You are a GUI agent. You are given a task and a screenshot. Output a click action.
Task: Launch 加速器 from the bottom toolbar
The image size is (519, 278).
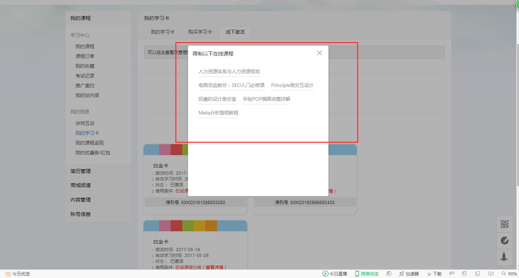point(408,274)
